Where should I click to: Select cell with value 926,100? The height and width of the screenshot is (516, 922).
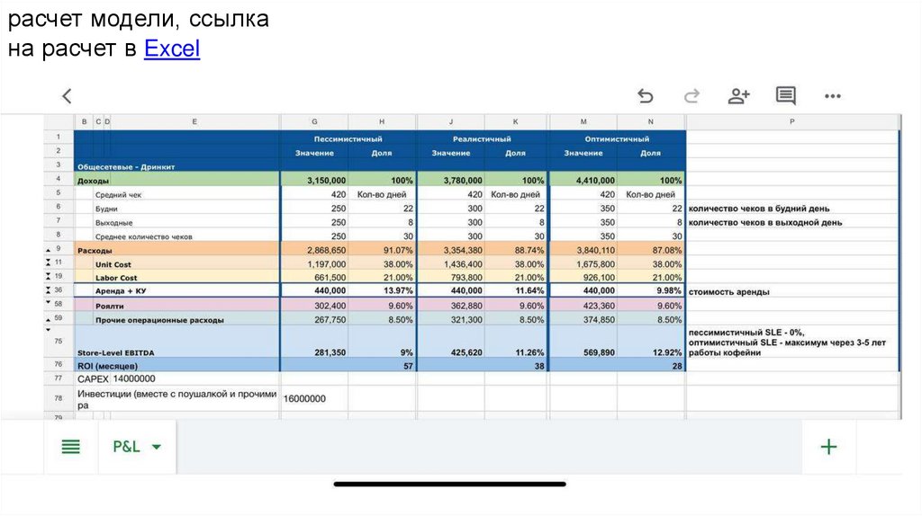(583, 277)
